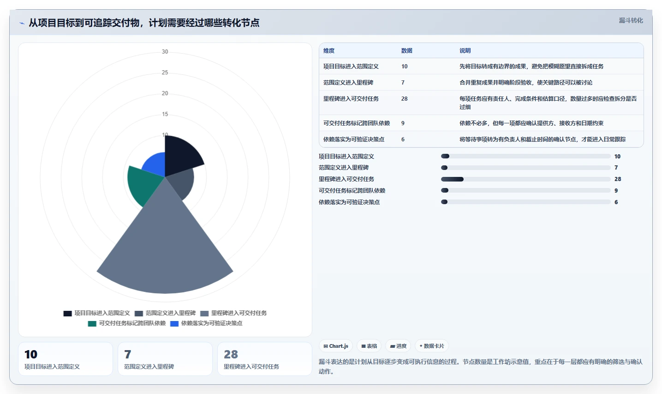
Task: Click the dark navy chart segment
Action: point(181,155)
